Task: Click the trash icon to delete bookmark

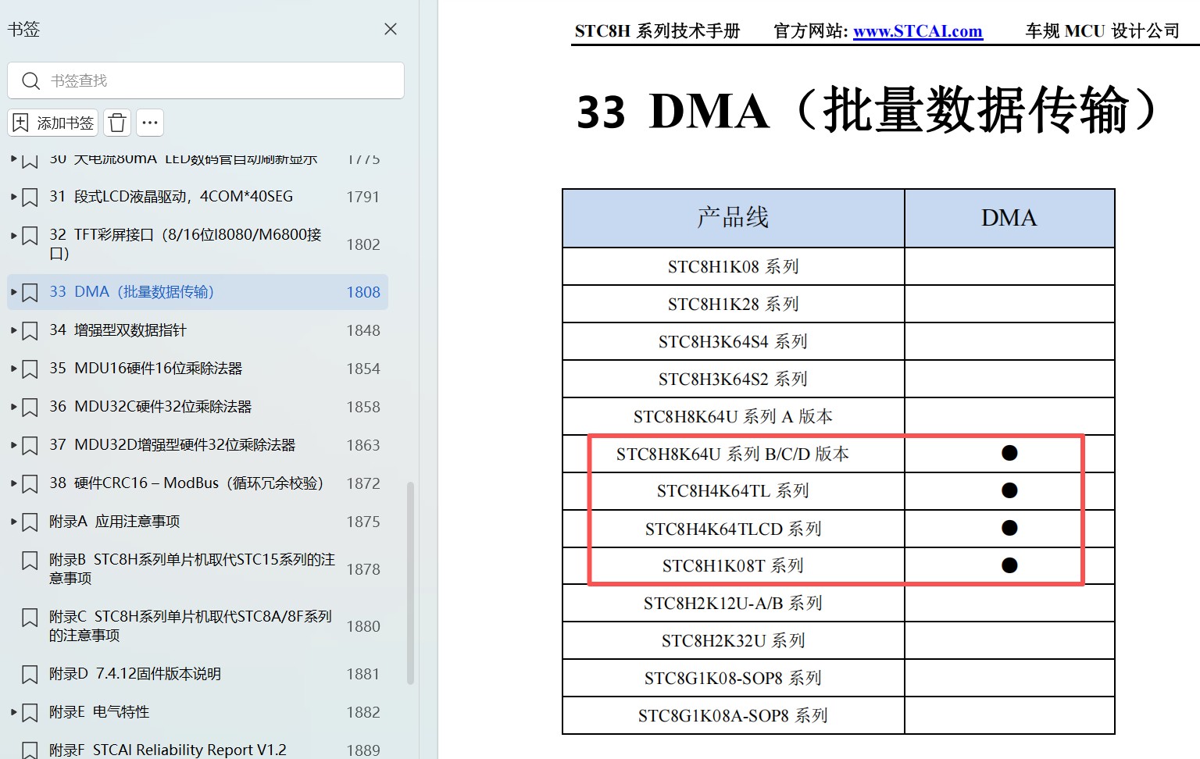Action: point(117,123)
